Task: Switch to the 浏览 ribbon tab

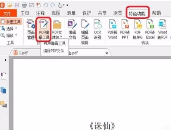Action: [118, 13]
